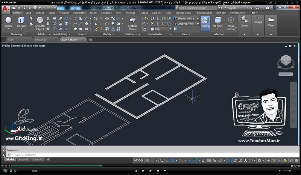The image size is (301, 175).
Task: Toggle the drawing grid display in status bar
Action: click(x=147, y=160)
